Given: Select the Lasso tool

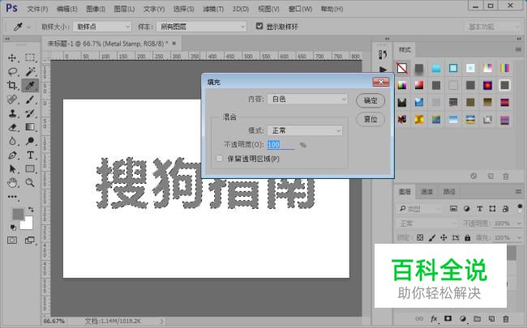Looking at the screenshot, I should (x=12, y=71).
